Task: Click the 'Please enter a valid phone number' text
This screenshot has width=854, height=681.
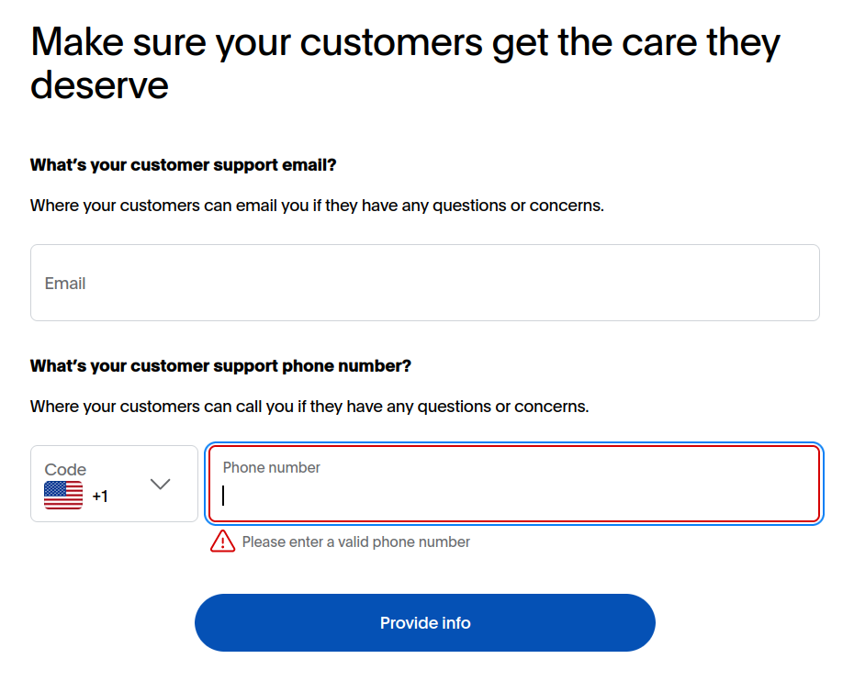Action: 355,541
